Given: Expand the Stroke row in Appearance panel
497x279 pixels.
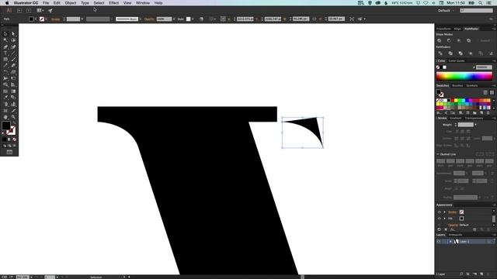Looking at the screenshot, I should click(445, 212).
